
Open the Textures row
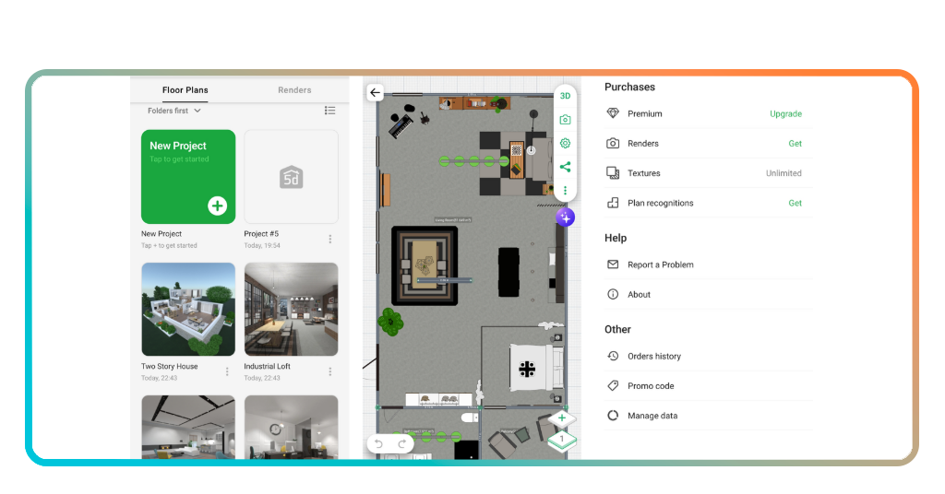pos(708,173)
